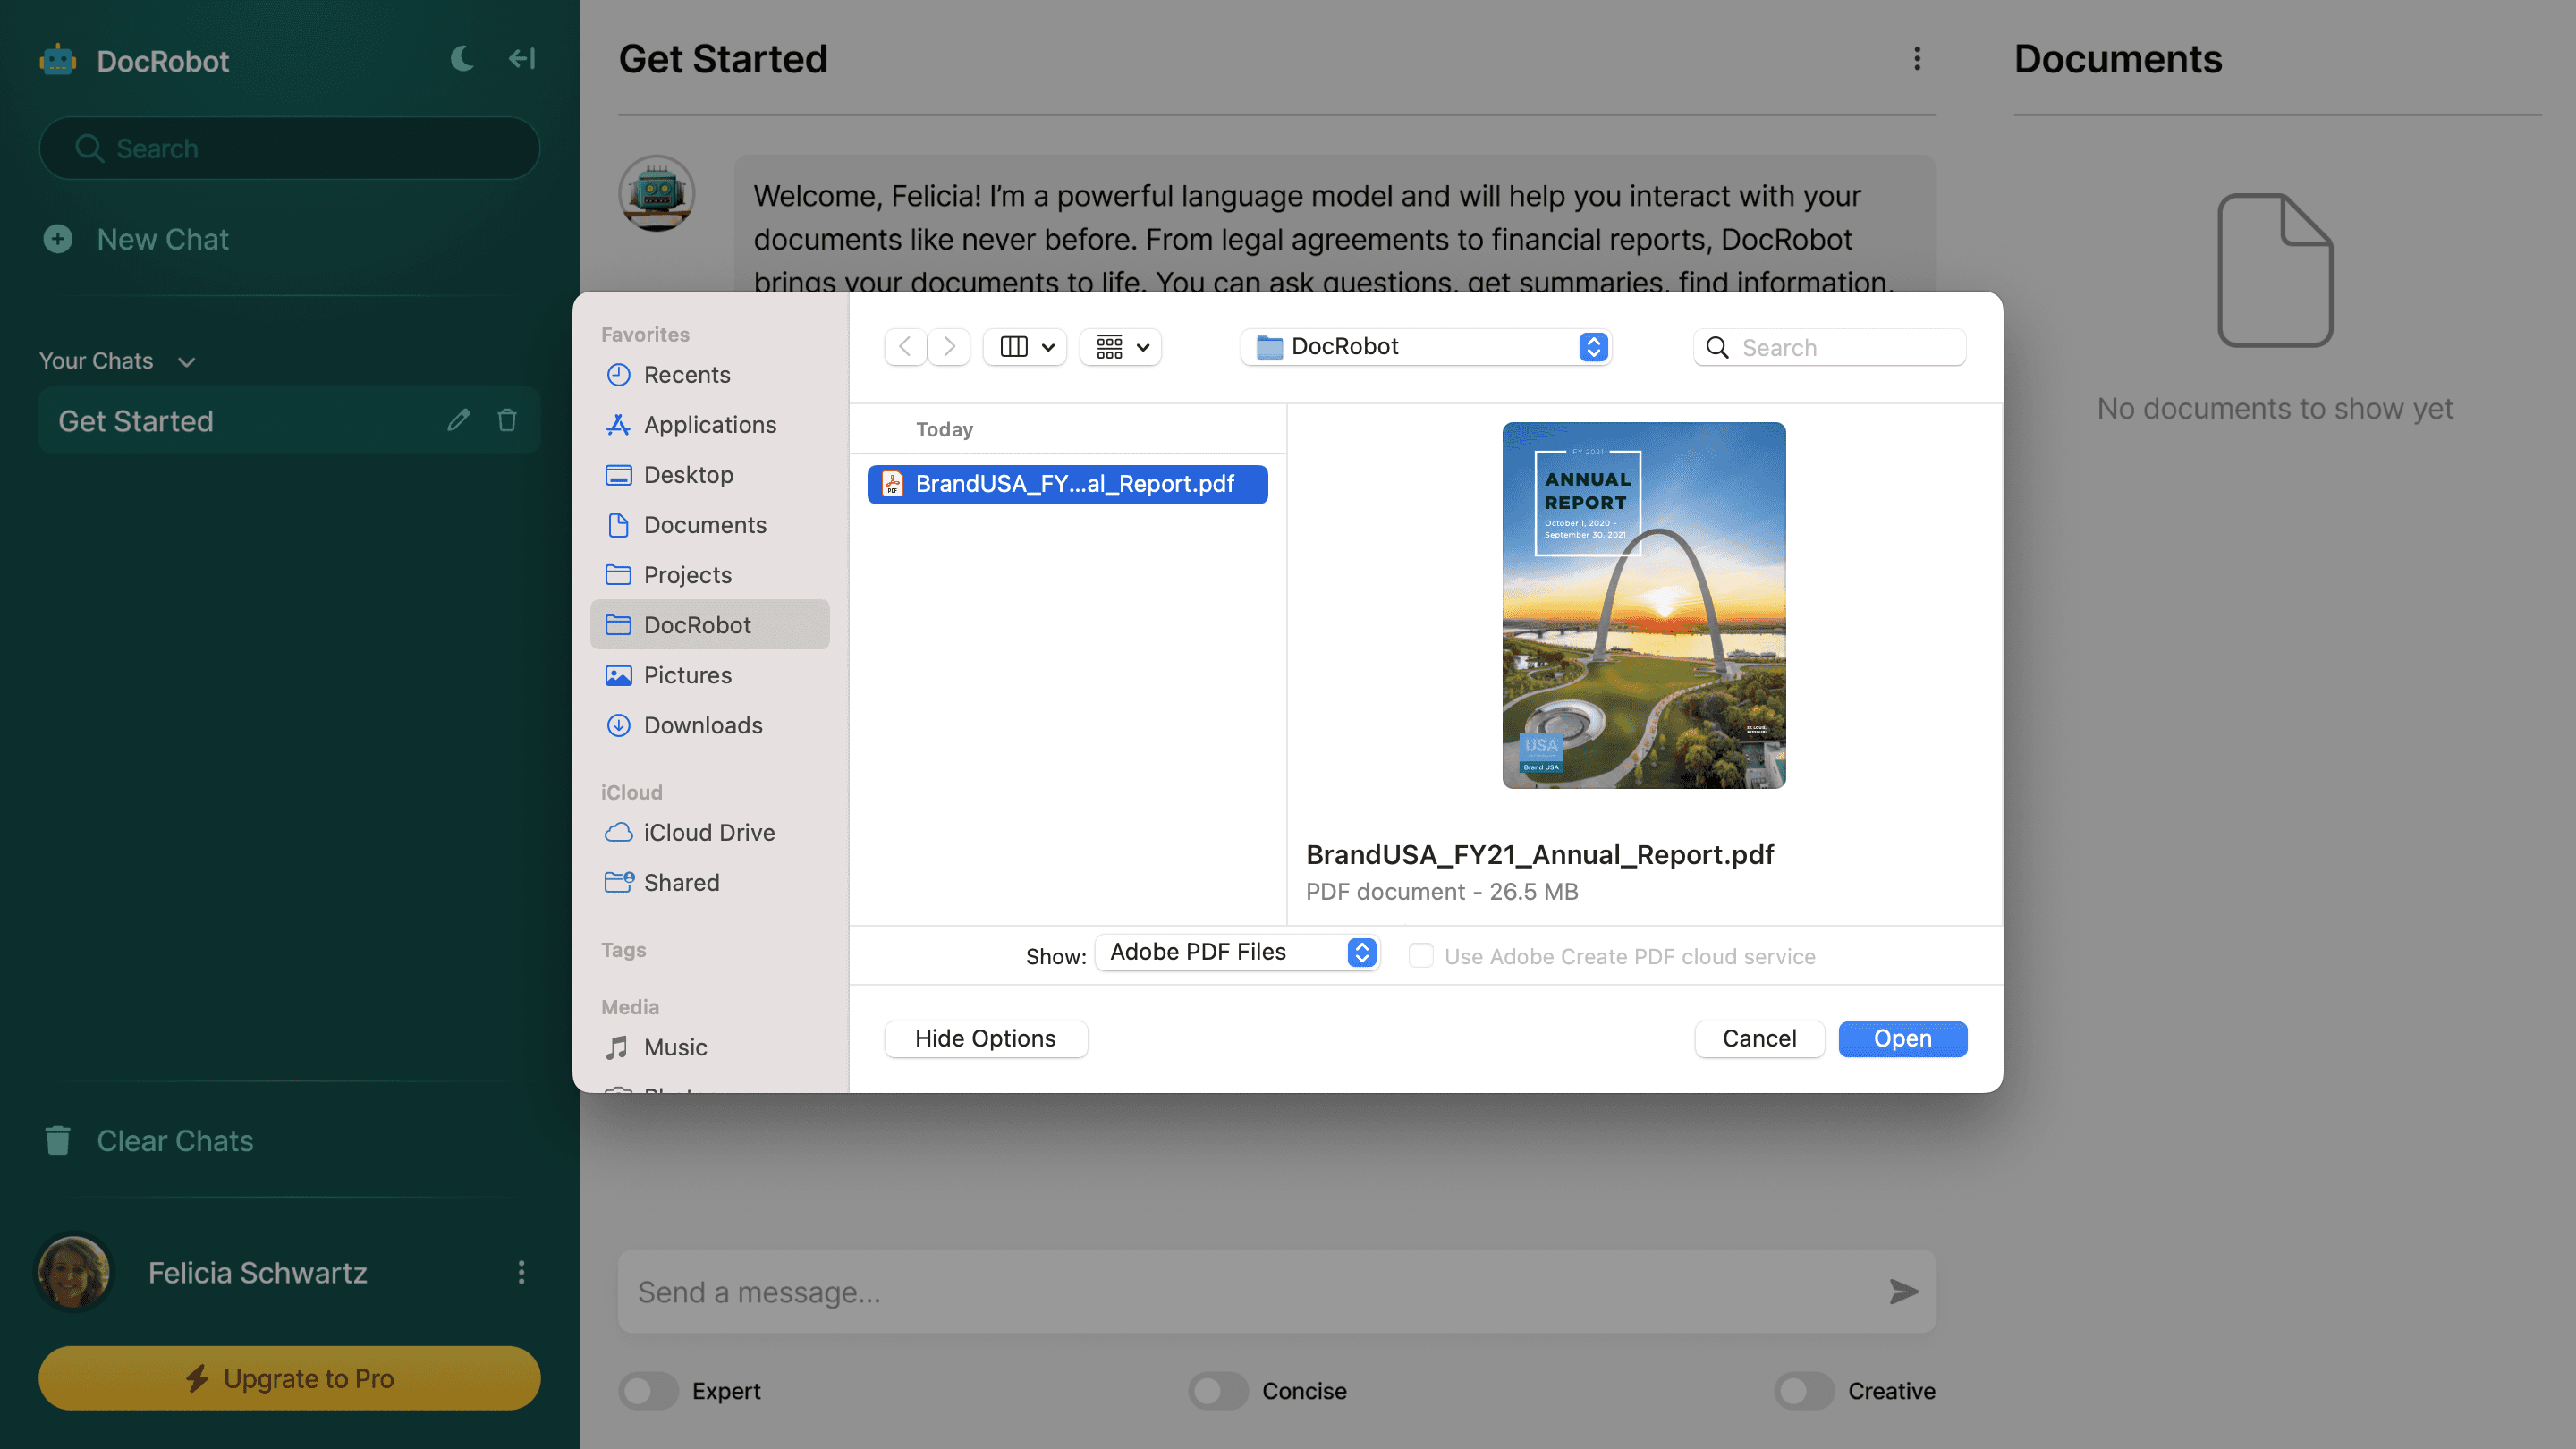Delete Get Started chat via trash icon
This screenshot has height=1449, width=2576.
507,420
